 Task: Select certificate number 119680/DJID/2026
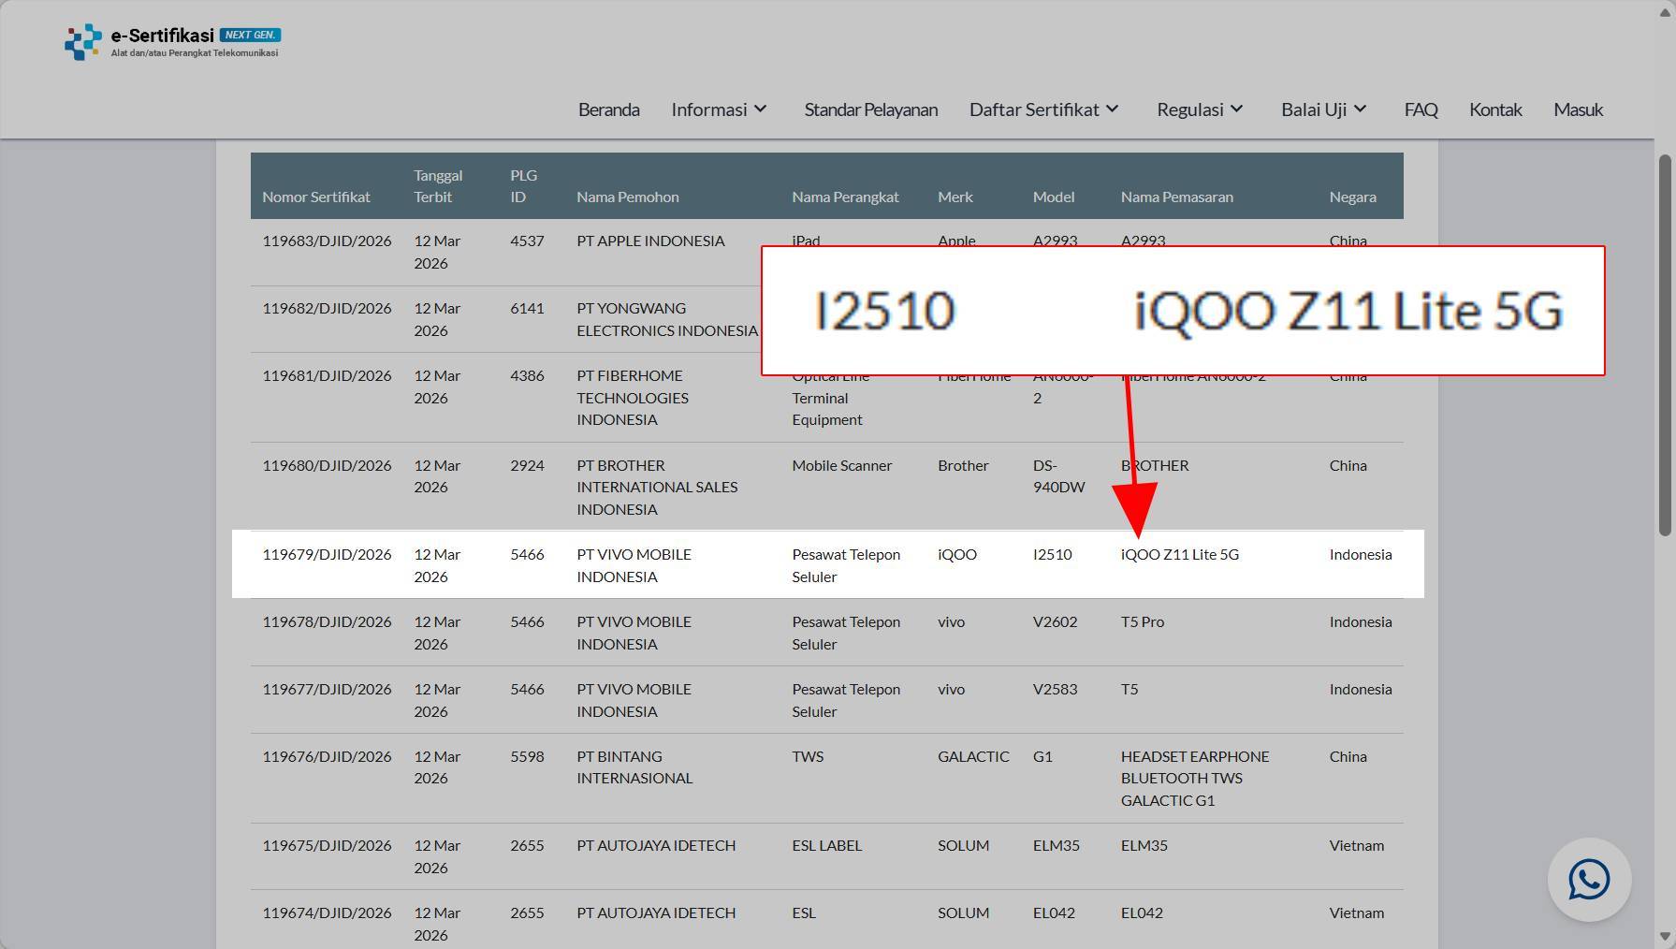(x=327, y=465)
